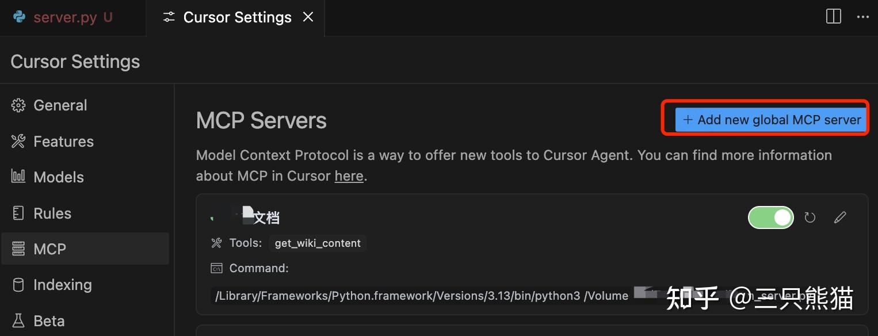Click the General gear icon
The image size is (878, 336).
18,105
